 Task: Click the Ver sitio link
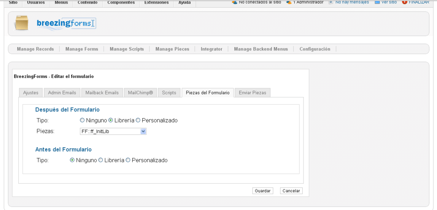tap(389, 2)
